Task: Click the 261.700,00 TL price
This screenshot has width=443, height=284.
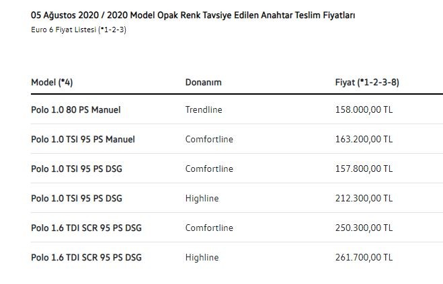Action: point(364,258)
